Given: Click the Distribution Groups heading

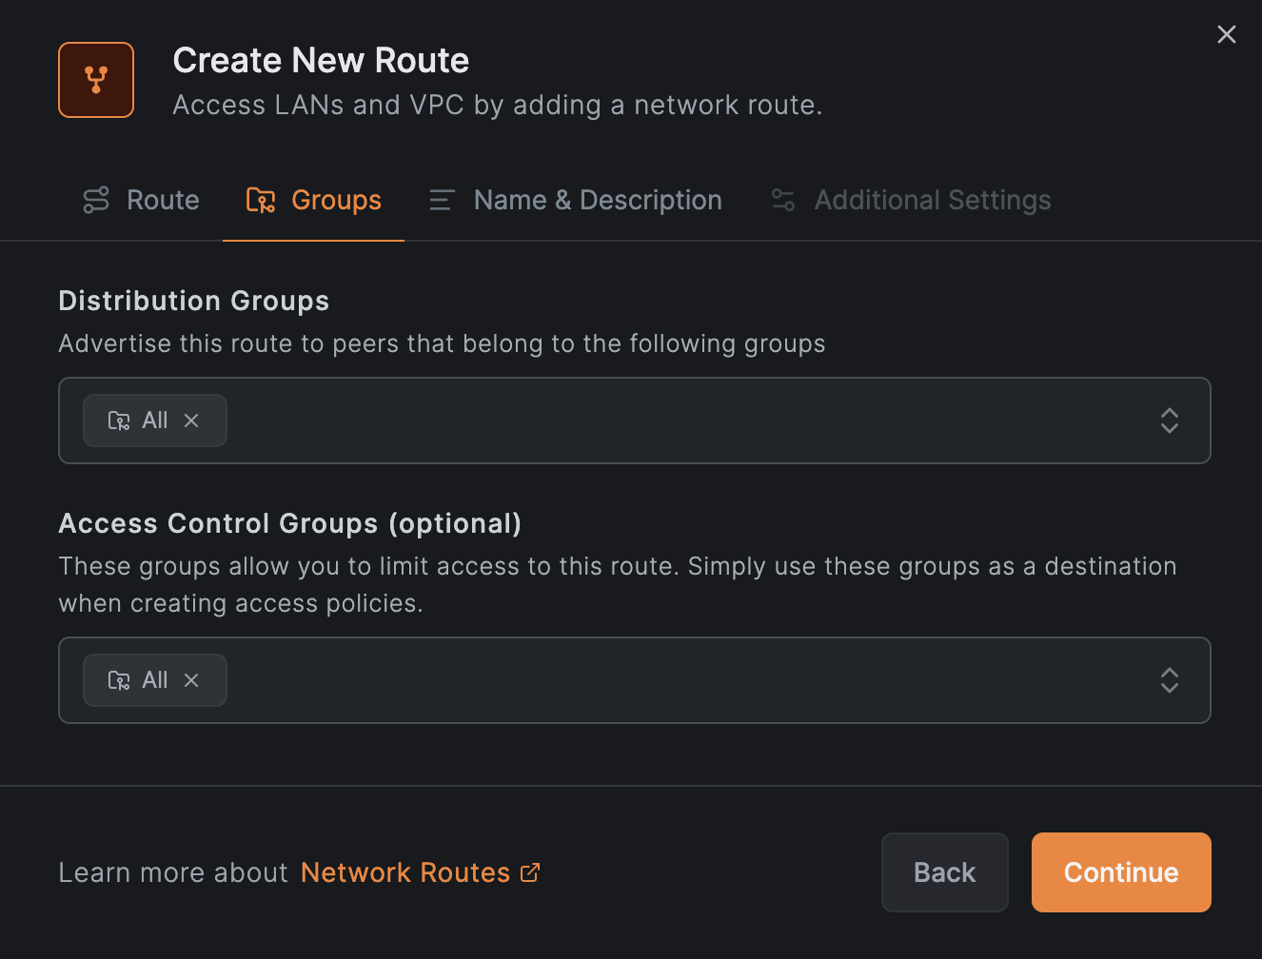Looking at the screenshot, I should [x=194, y=301].
